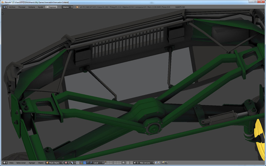
Task: Click the OpenGL render image icon
Action: coord(163,163)
